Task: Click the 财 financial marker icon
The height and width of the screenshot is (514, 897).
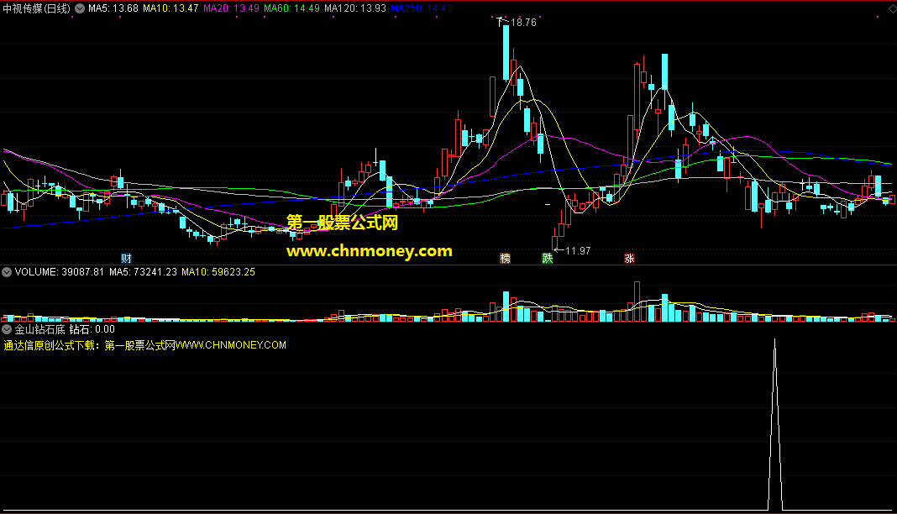Action: click(127, 259)
